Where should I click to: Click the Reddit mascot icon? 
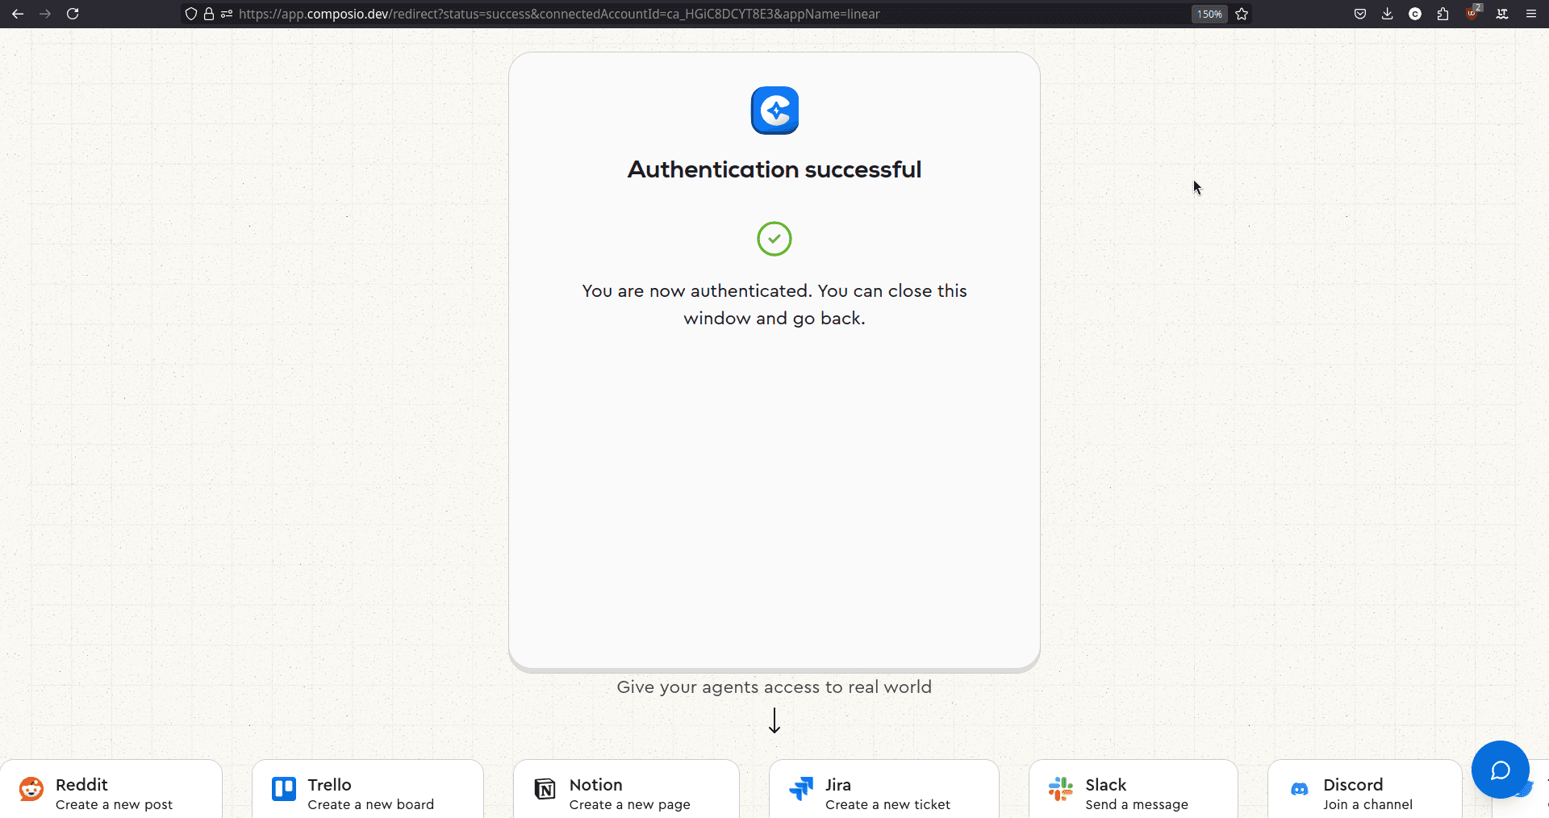(x=31, y=789)
